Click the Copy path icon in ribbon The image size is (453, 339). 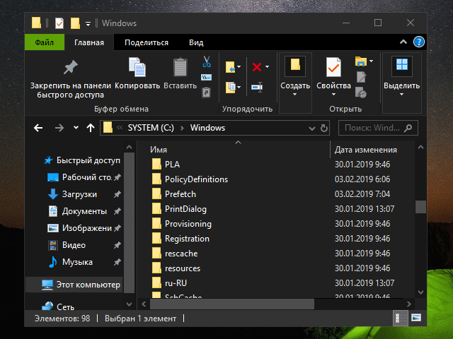206,77
